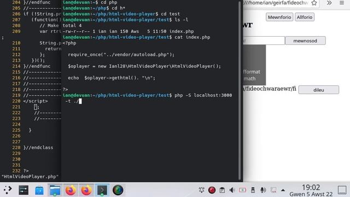Click the 'cd test' command in terminal
Image resolution: width=350 pixels, height=197 pixels.
coord(170,14)
